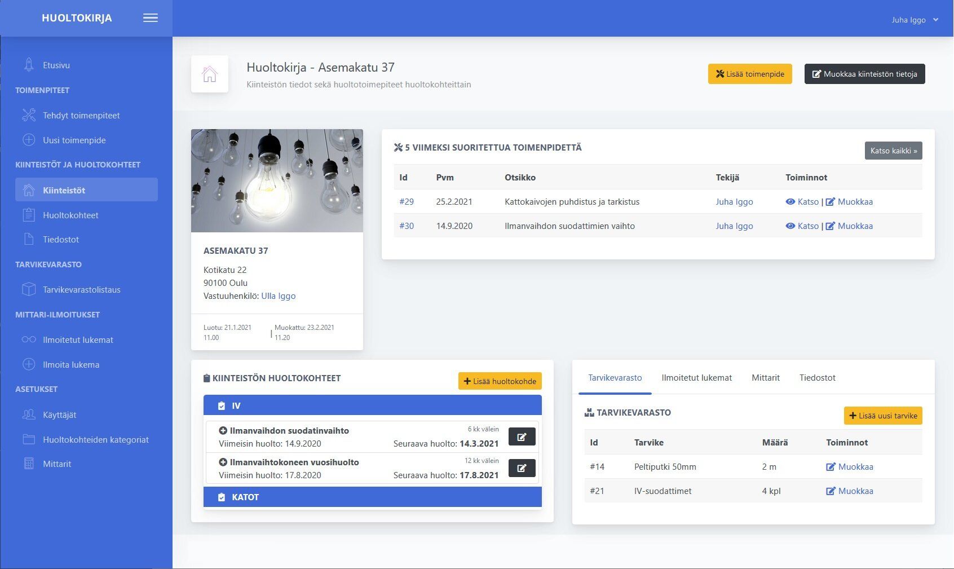Open Ilmoitetut lukemat in sidebar
Viewport: 954px width, 569px height.
coord(78,340)
